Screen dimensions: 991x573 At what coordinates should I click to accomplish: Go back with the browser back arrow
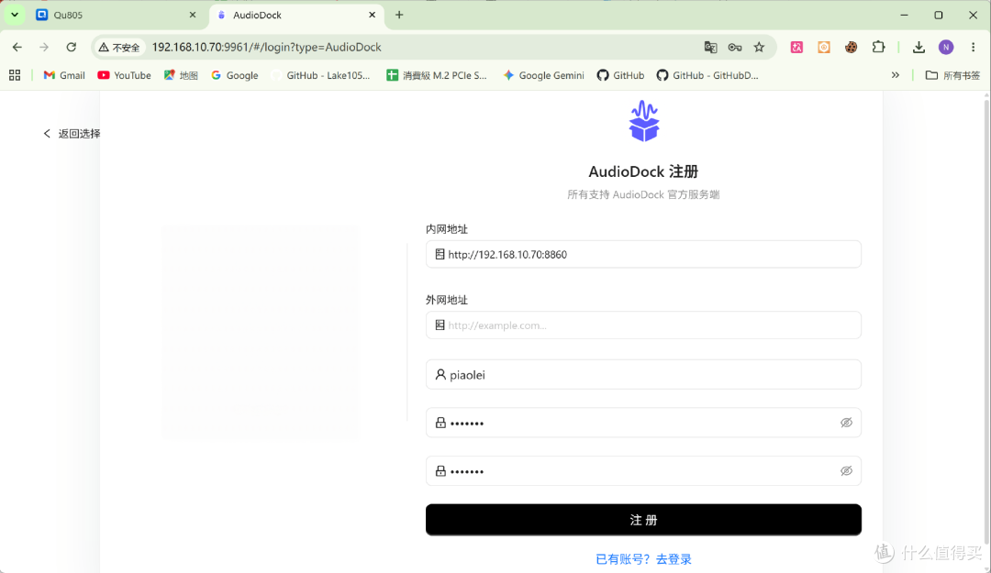pyautogui.click(x=17, y=47)
